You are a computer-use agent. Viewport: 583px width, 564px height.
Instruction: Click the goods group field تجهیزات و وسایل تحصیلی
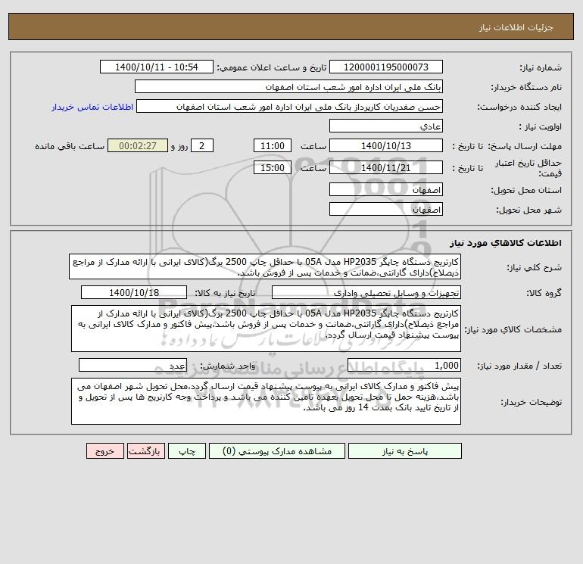(x=366, y=292)
